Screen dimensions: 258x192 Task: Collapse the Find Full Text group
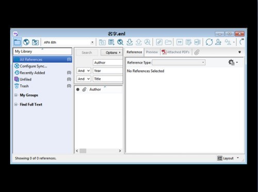[16, 104]
